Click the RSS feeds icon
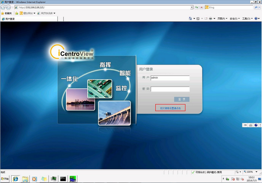 tap(198, 19)
